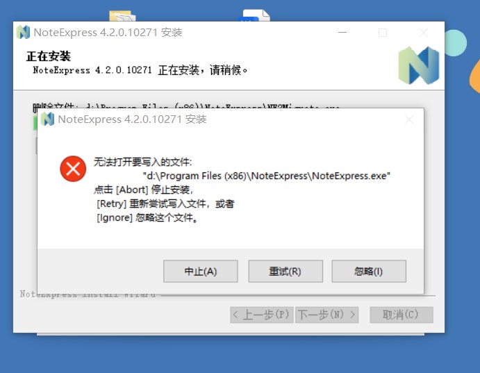
Task: Click the 正在安装 heading text
Action: click(x=49, y=56)
